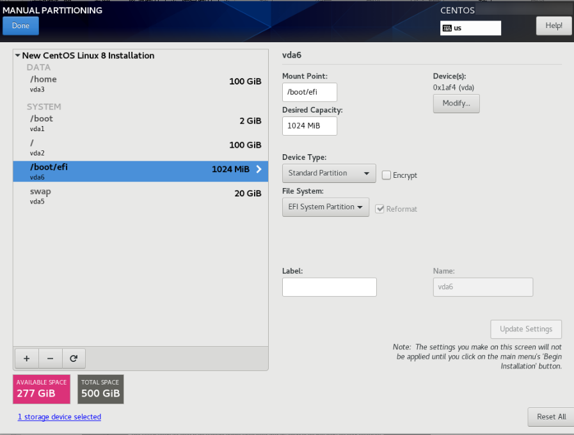
Task: Click the Label input field
Action: [x=329, y=287]
